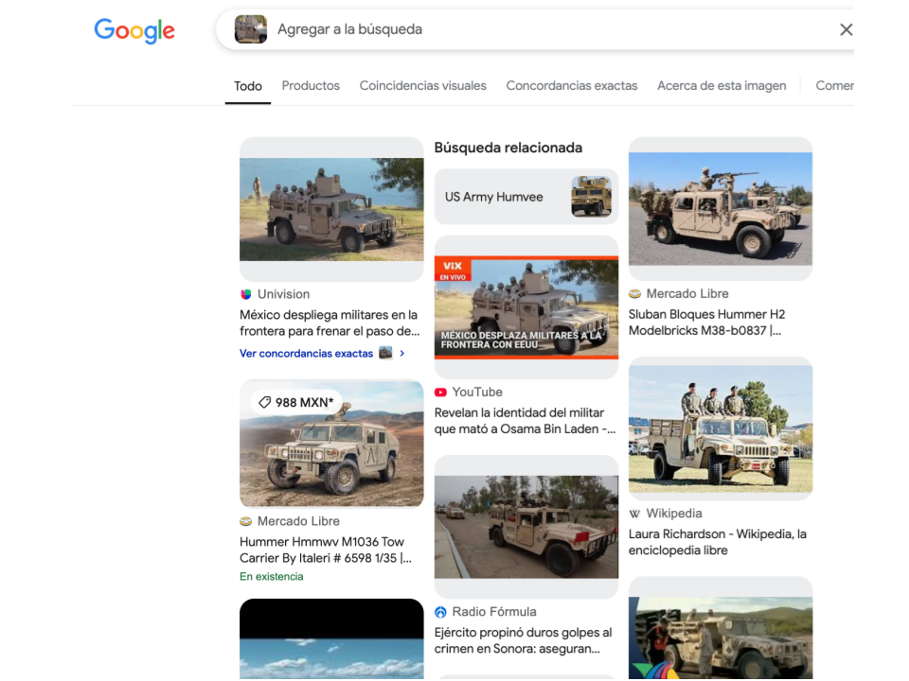Click the Mercado Libre icon above Sluban Bloques
The width and height of the screenshot is (909, 681).
click(634, 293)
